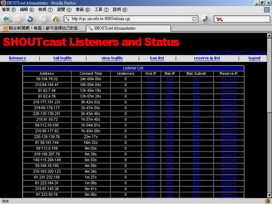Image resolution: width=272 pixels, height=204 pixels.
Task: Open the 說明 (H) menu
Action: [x=120, y=10]
